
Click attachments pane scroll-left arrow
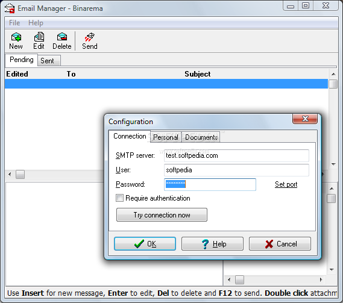229,280
